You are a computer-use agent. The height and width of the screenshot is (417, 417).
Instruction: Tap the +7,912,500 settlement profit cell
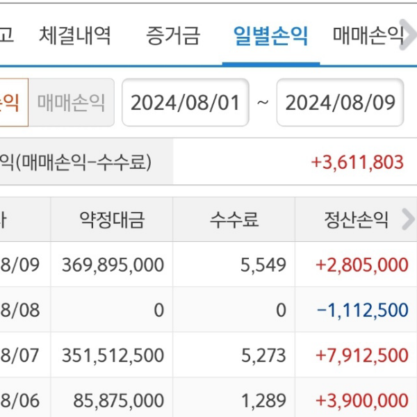(361, 356)
